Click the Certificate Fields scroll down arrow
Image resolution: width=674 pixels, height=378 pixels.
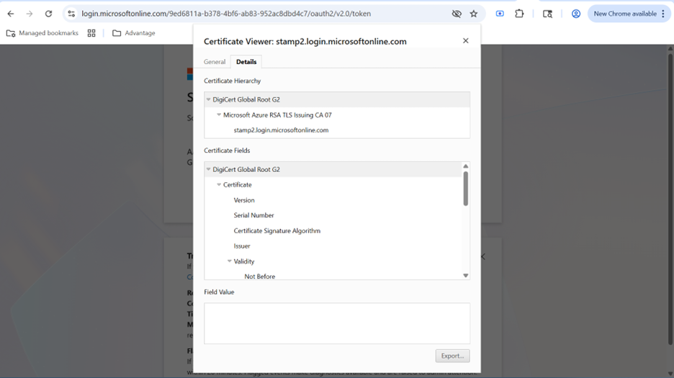point(465,276)
